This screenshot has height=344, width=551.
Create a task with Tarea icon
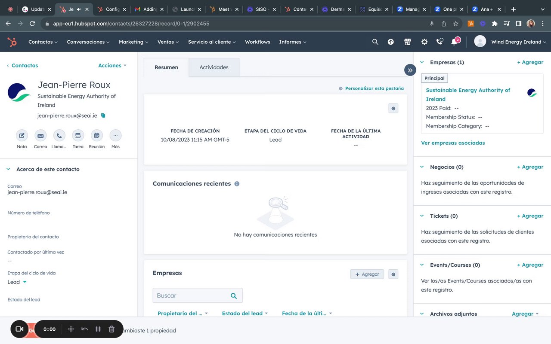coord(78,136)
